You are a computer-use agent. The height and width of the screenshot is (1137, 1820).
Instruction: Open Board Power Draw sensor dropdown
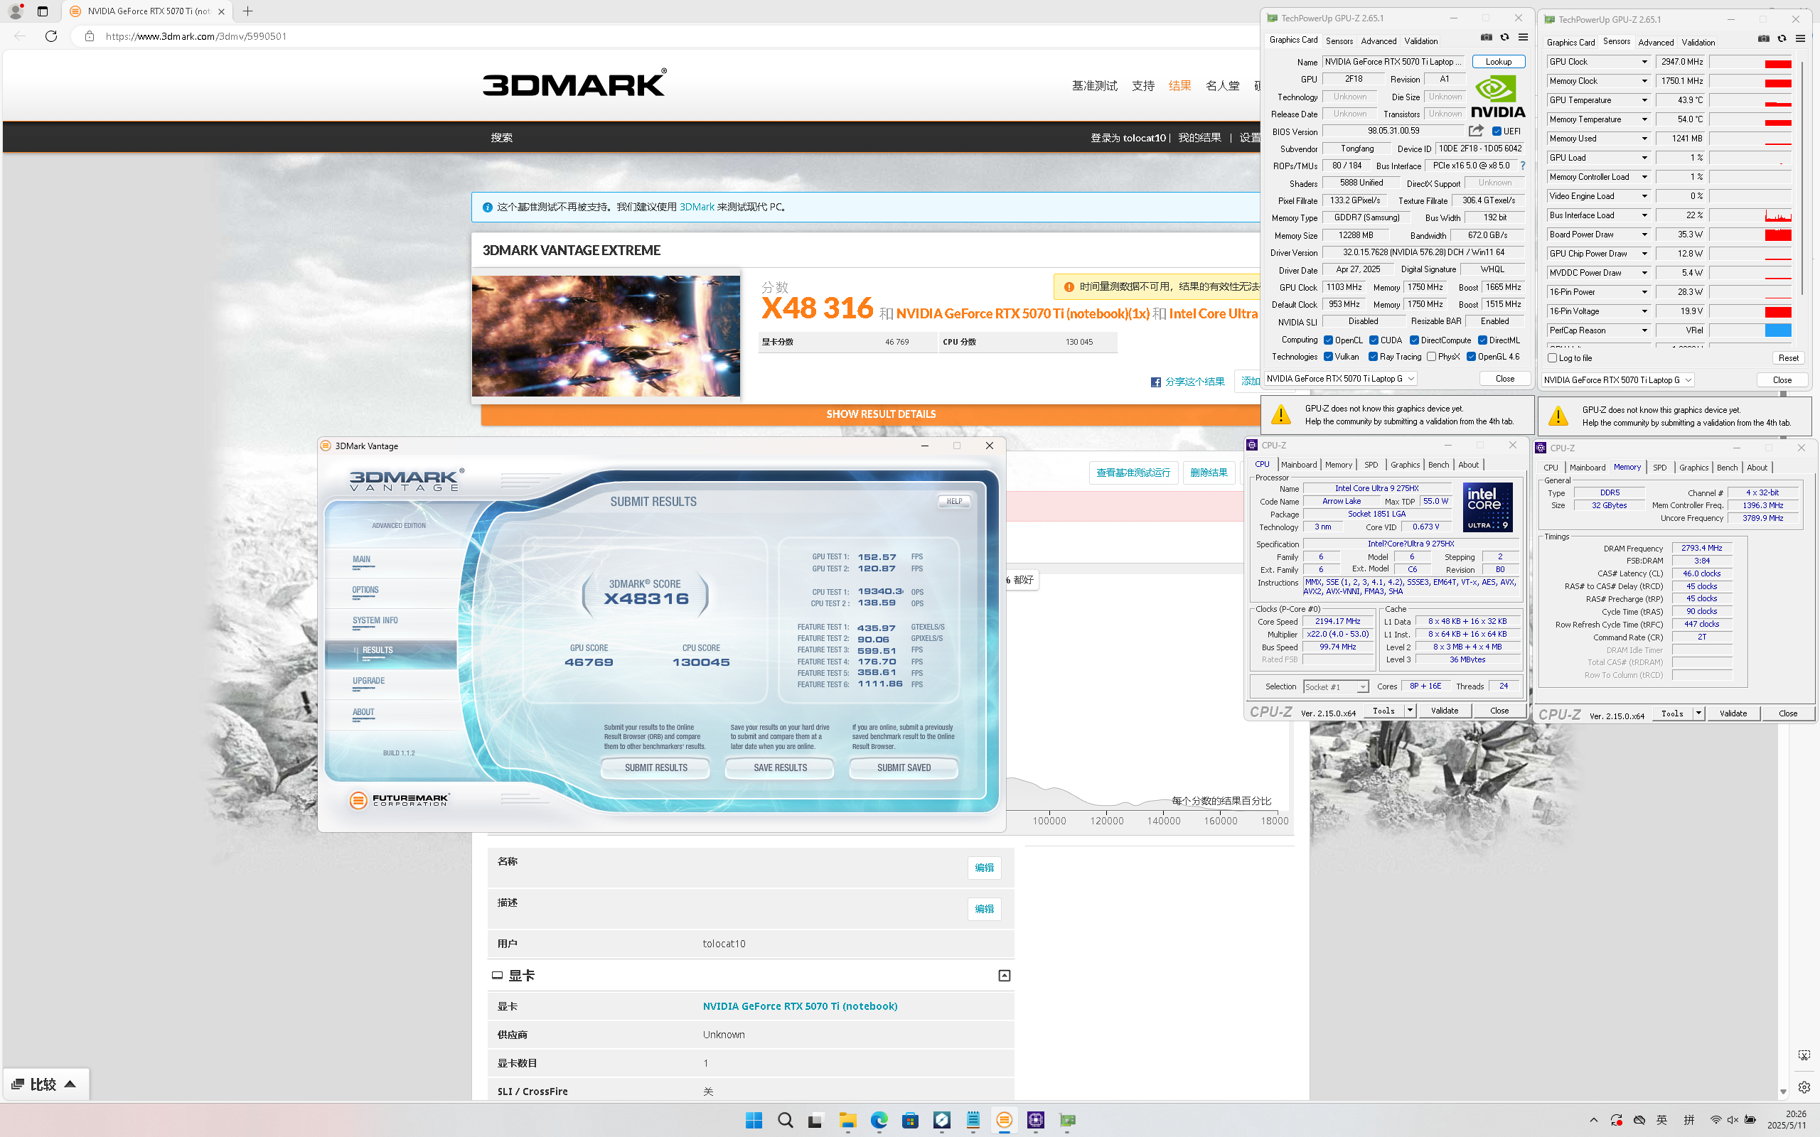coord(1645,235)
